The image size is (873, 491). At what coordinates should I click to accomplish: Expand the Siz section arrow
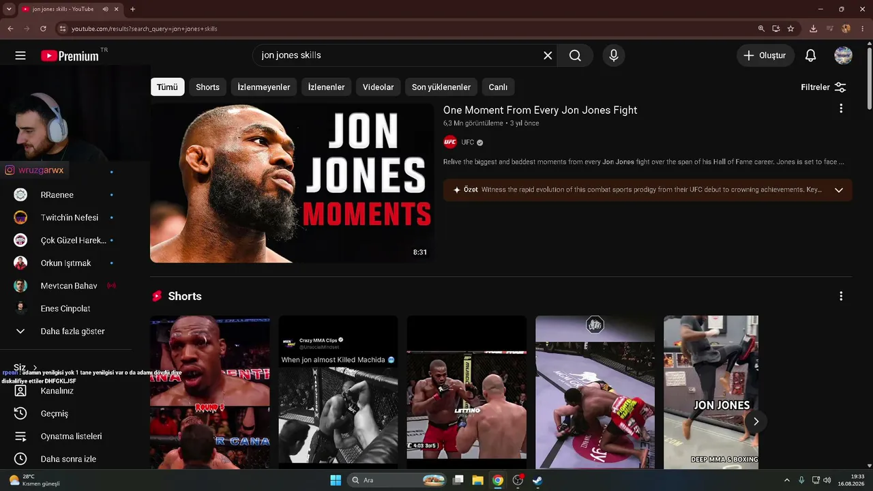pos(35,368)
